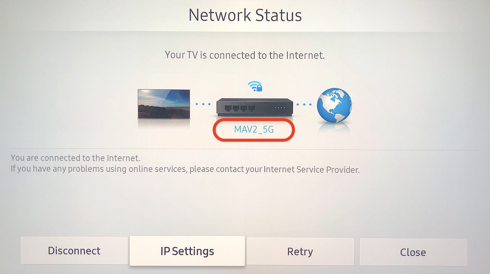Click the TV screen thumbnail icon
Screen dimensions: 490x274
pos(164,104)
